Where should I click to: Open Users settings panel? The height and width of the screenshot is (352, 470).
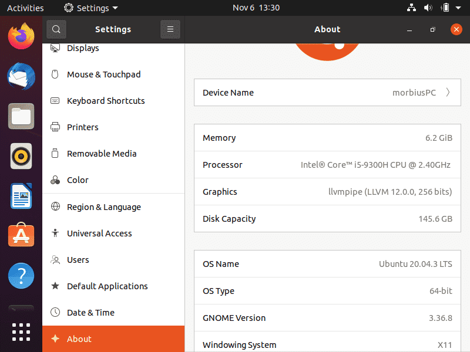pos(113,259)
